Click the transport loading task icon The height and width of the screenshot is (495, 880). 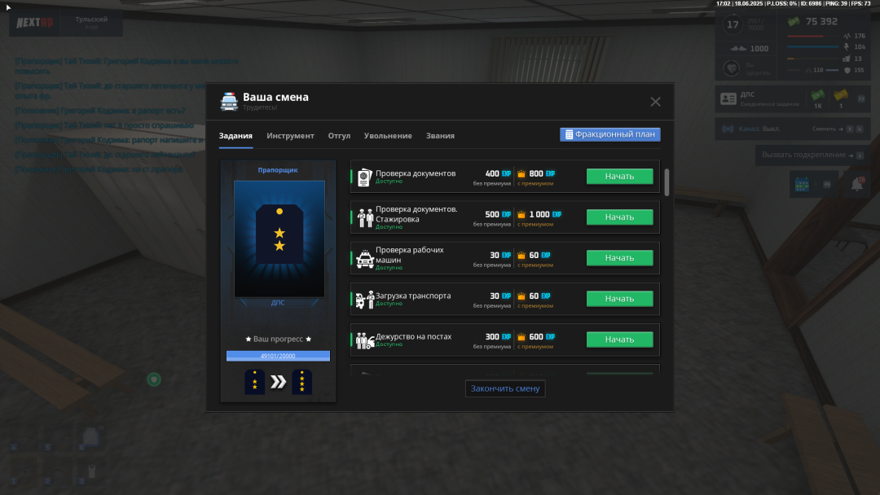(364, 300)
